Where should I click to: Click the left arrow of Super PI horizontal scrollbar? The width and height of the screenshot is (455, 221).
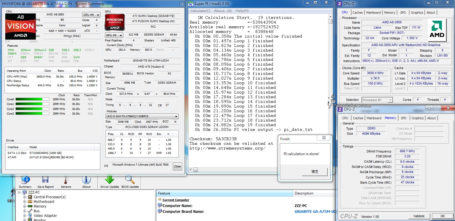coord(191,169)
